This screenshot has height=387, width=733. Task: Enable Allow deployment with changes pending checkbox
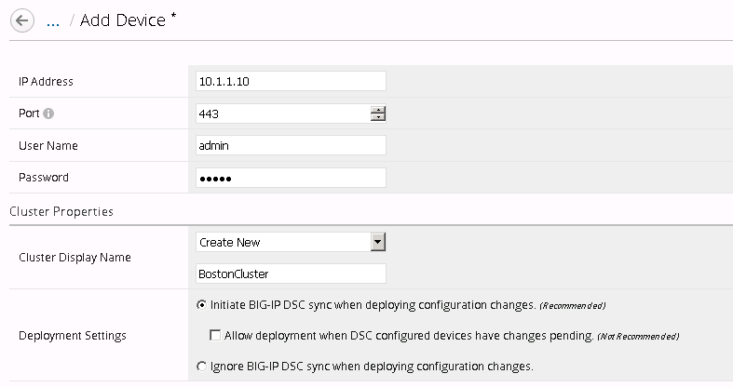pyautogui.click(x=215, y=335)
